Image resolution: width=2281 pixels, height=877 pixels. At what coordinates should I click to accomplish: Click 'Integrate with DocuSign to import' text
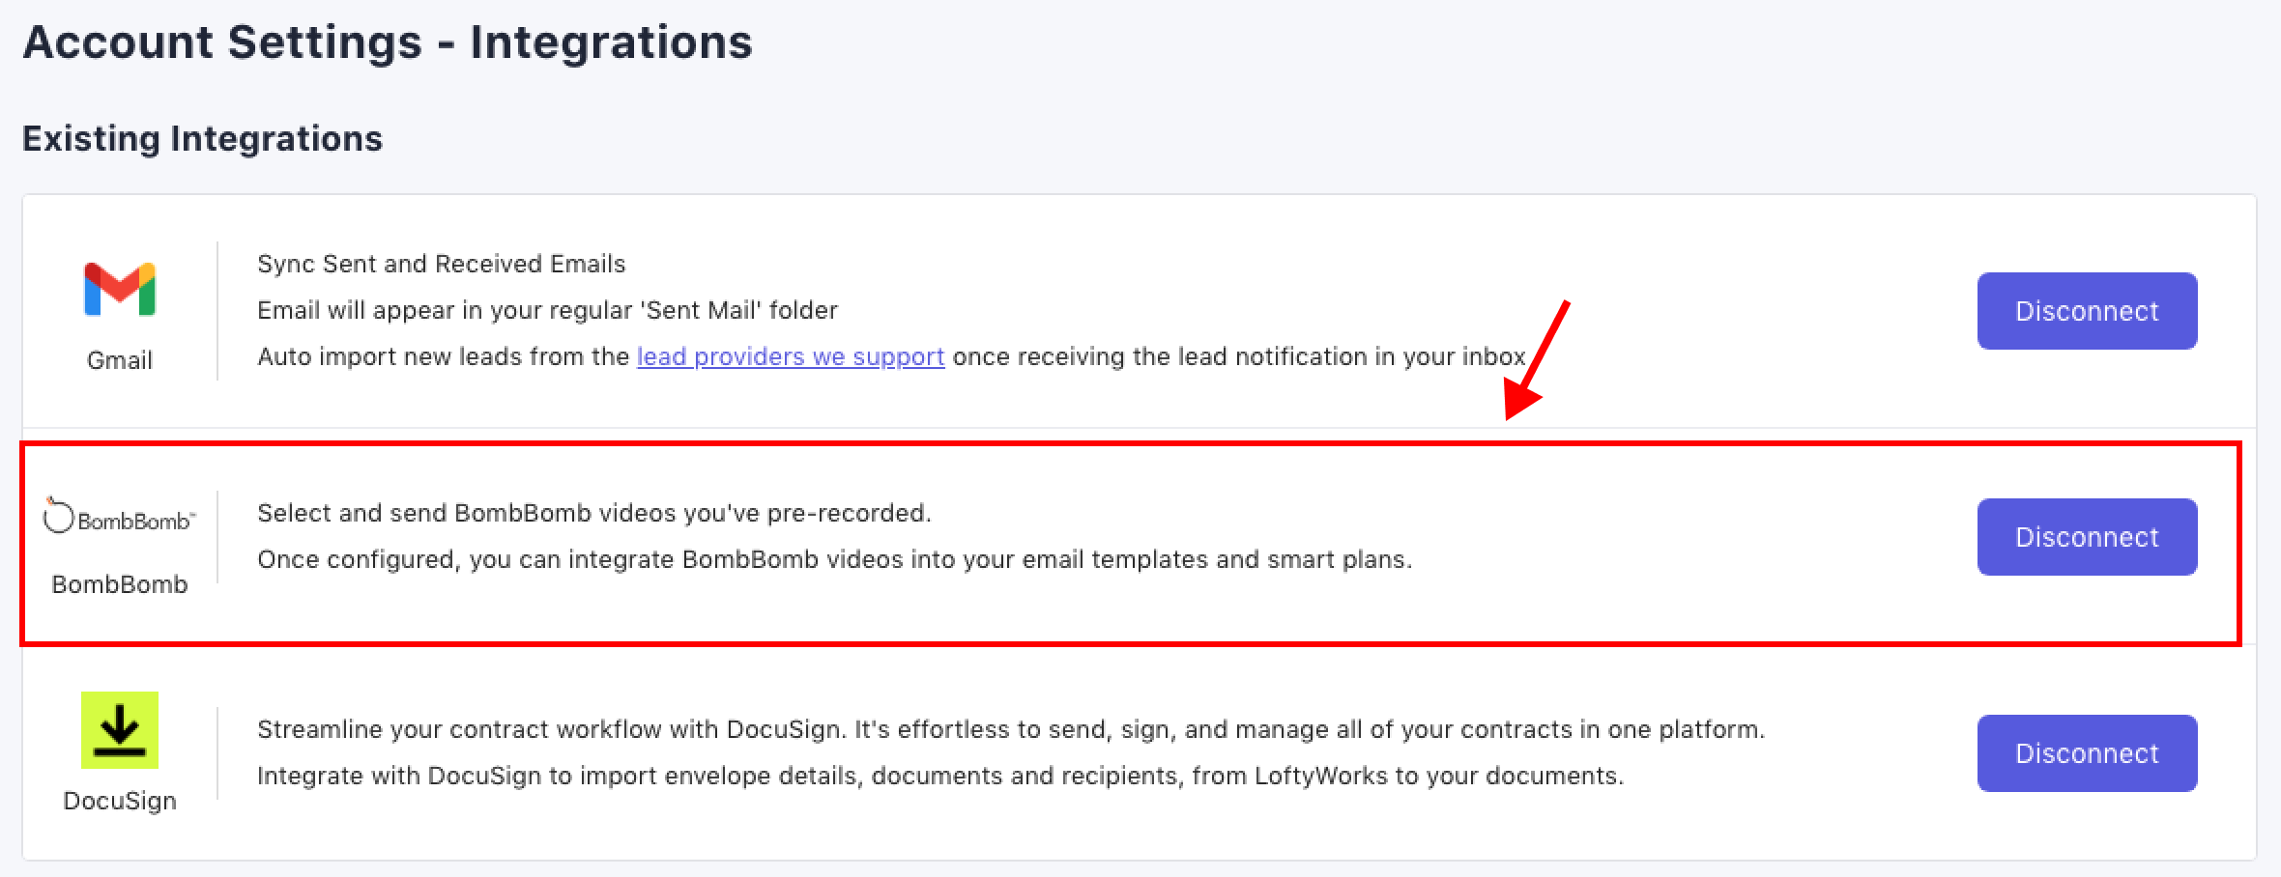pyautogui.click(x=939, y=776)
